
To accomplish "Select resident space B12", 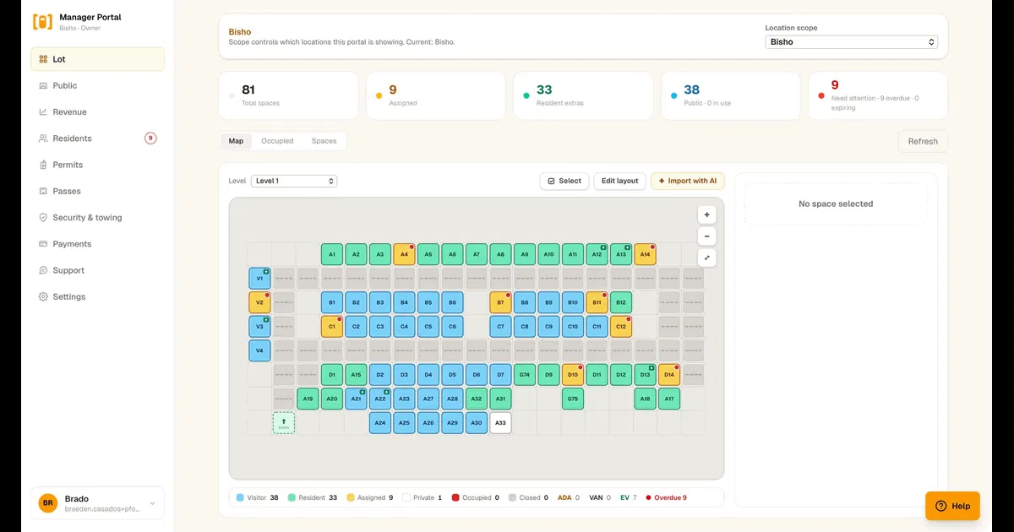I will 621,302.
